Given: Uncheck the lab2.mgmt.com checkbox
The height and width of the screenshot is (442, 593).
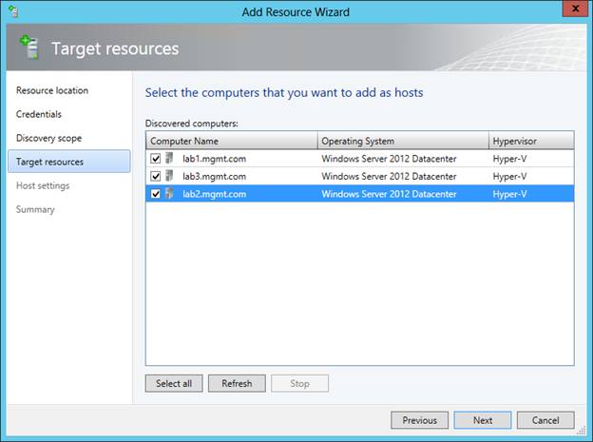Looking at the screenshot, I should point(156,194).
